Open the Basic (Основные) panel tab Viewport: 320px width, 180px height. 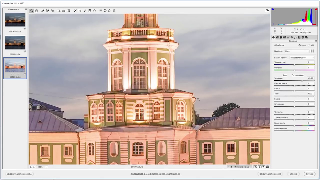pos(273,37)
